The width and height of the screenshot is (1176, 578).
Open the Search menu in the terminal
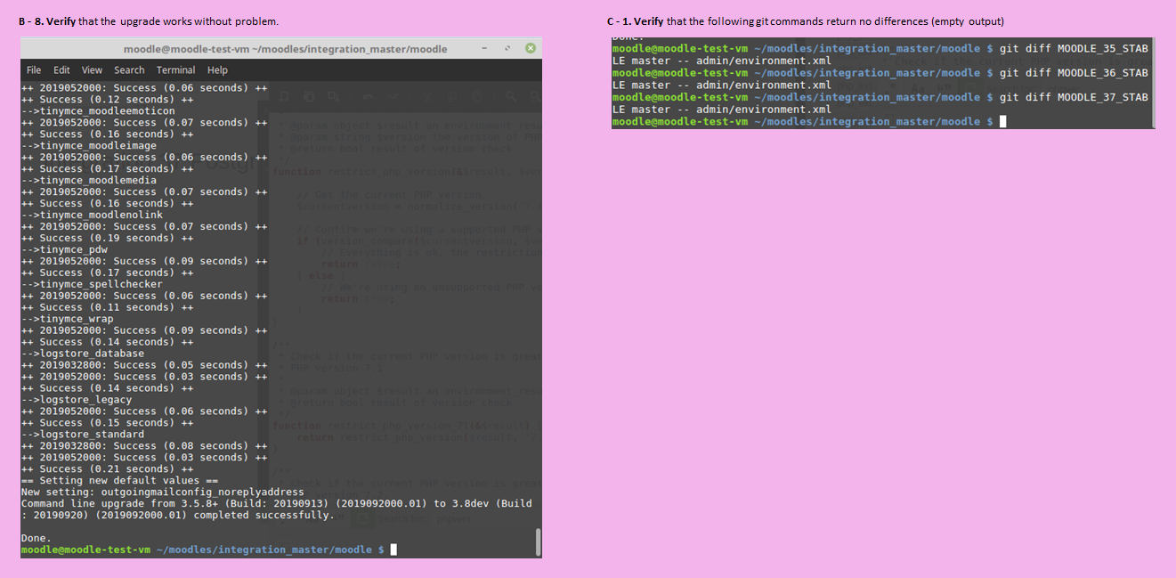point(129,69)
